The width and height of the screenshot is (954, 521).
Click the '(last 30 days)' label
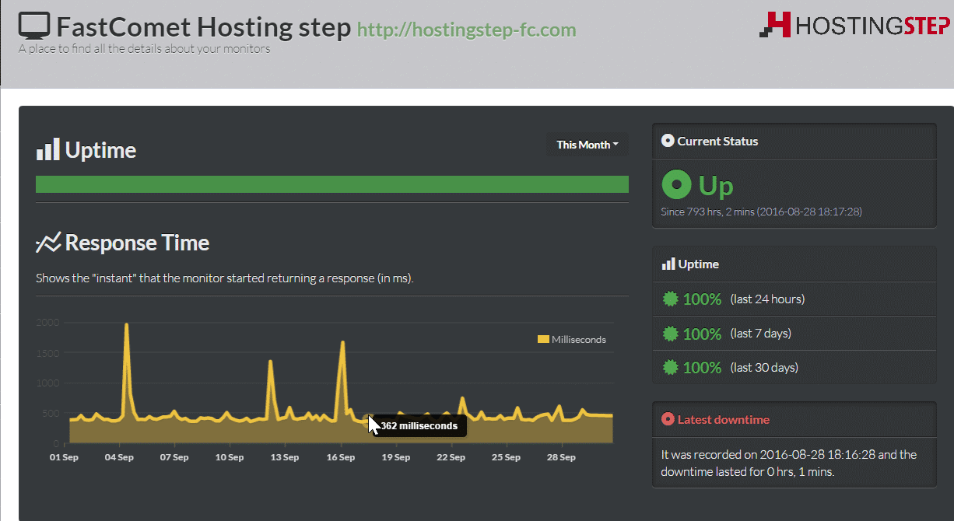point(764,367)
